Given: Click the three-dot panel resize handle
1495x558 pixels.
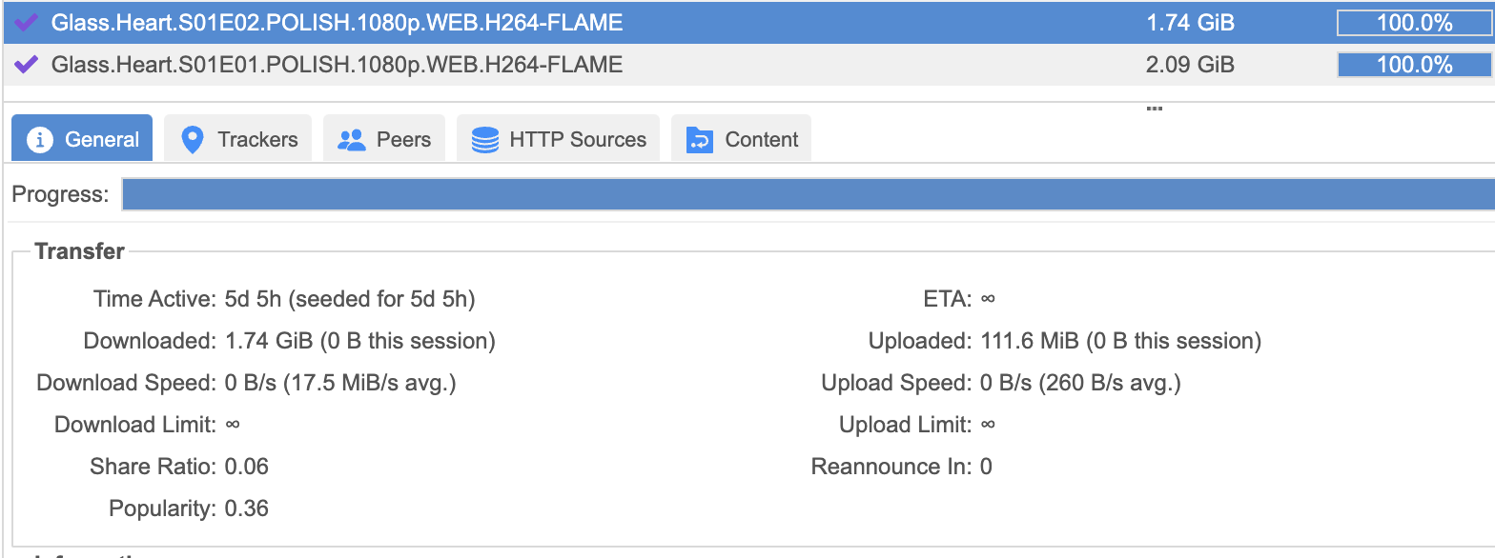Looking at the screenshot, I should pyautogui.click(x=1154, y=108).
